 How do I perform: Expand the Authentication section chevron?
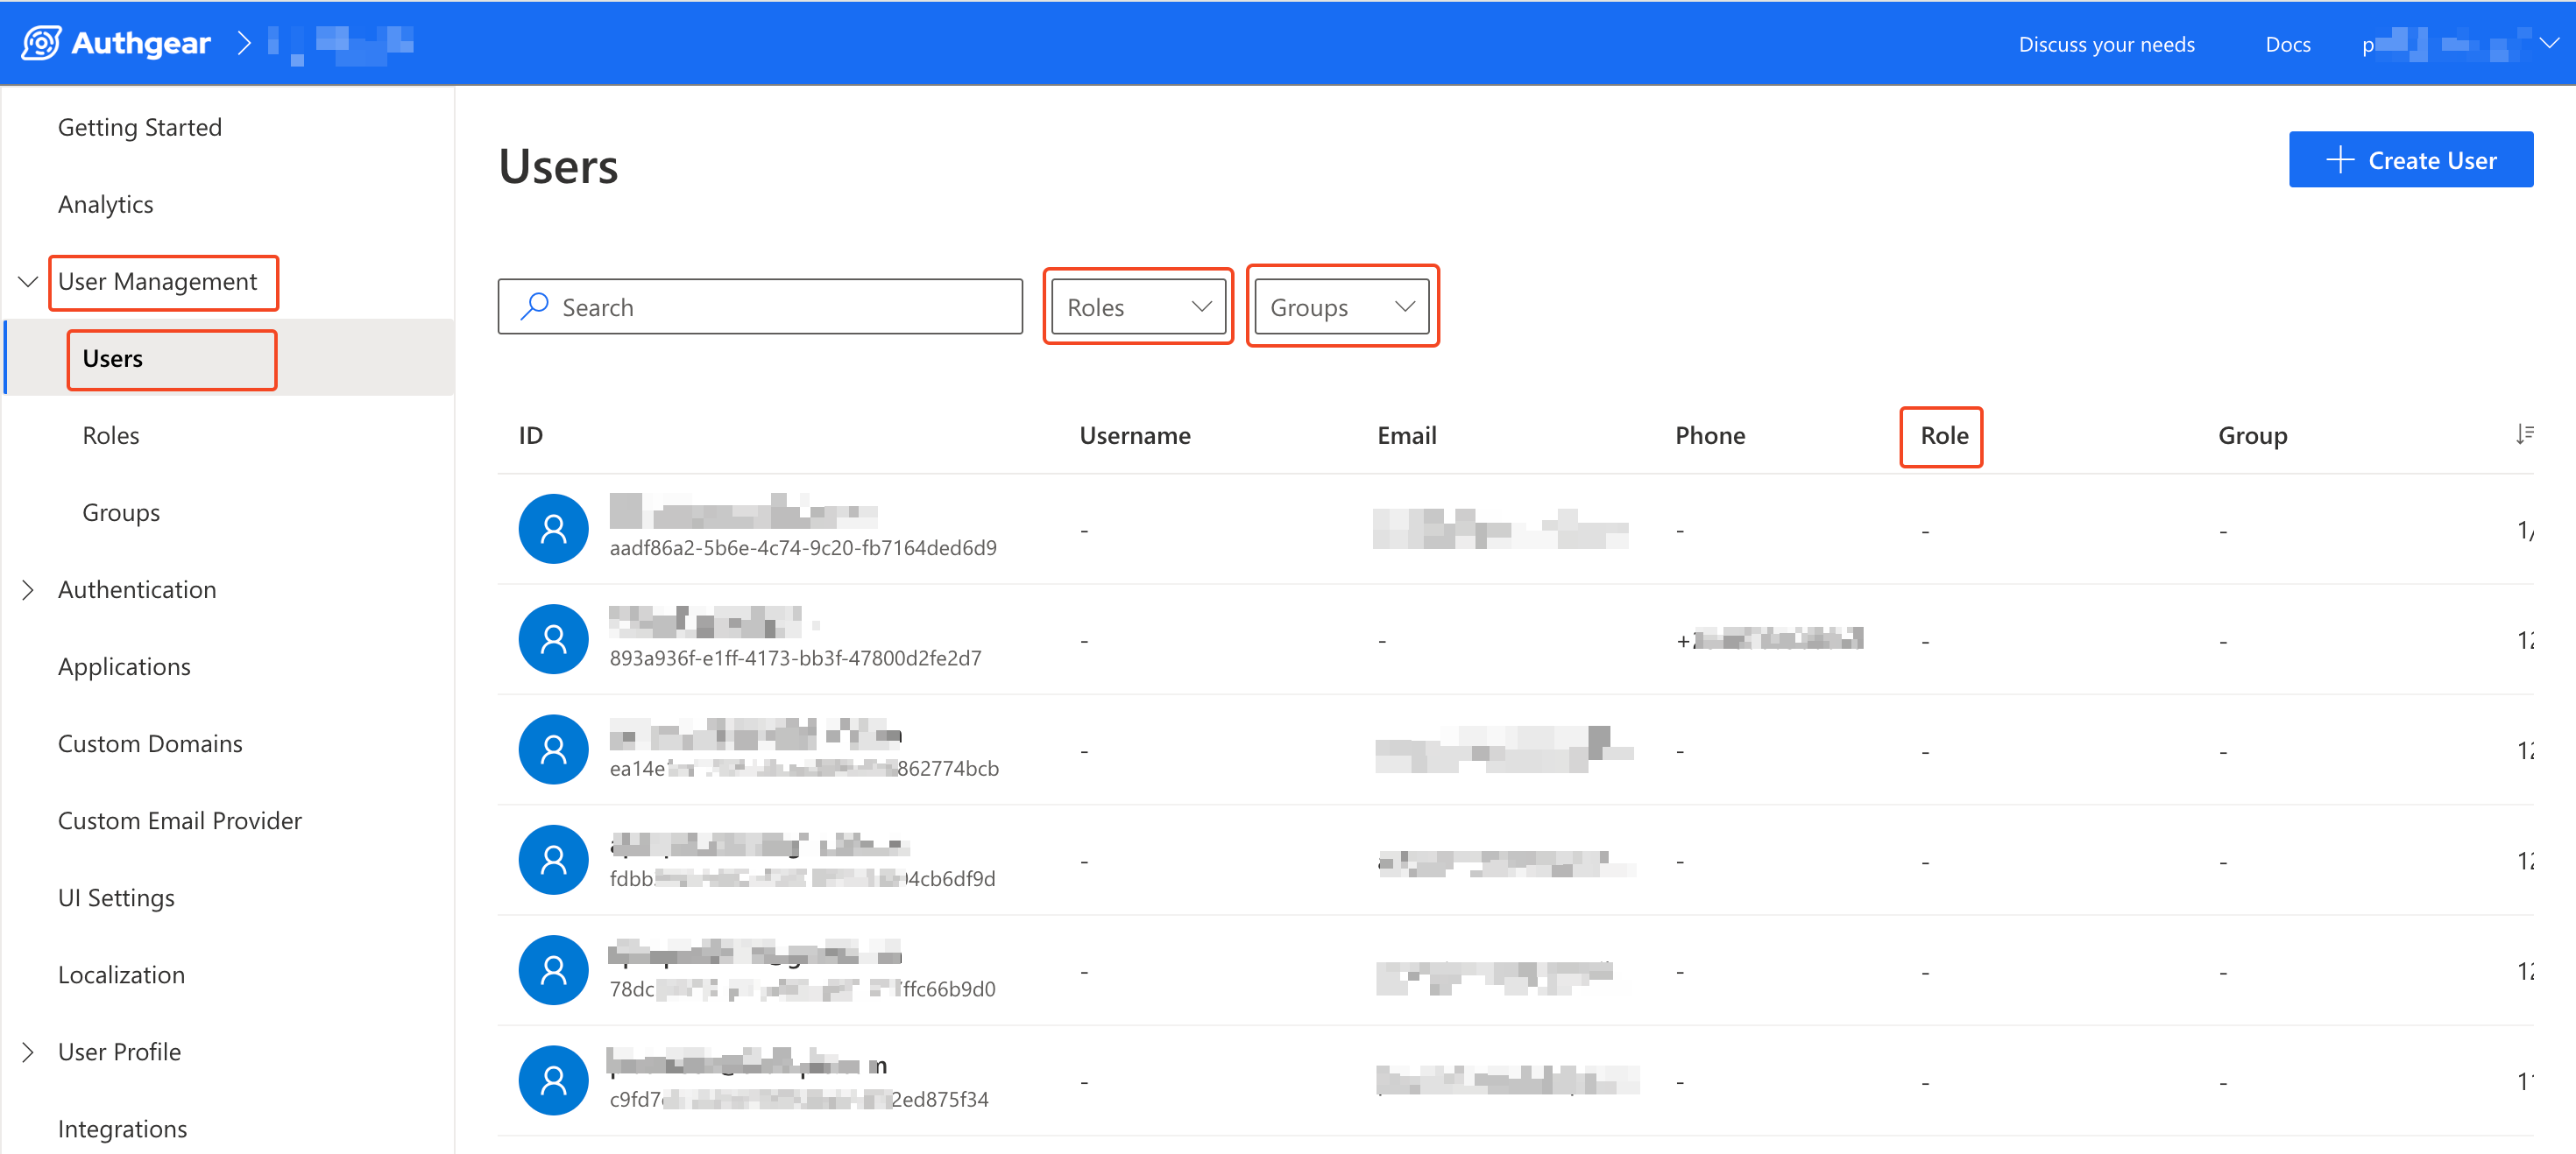[x=28, y=589]
